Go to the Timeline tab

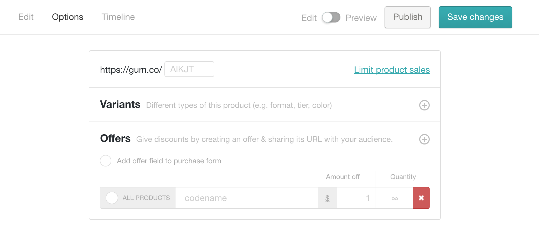[x=118, y=17]
